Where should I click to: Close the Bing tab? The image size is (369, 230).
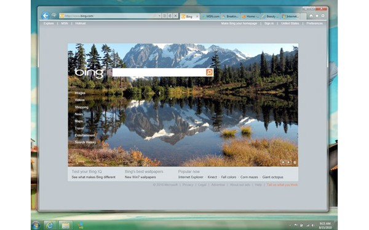[197, 17]
